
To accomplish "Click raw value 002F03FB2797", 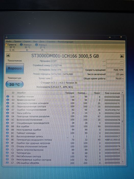I will 112,110.
